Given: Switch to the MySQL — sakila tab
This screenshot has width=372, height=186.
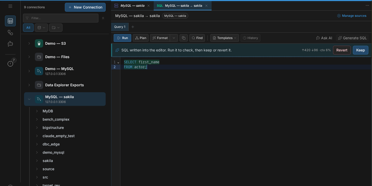Looking at the screenshot, I should [132, 6].
